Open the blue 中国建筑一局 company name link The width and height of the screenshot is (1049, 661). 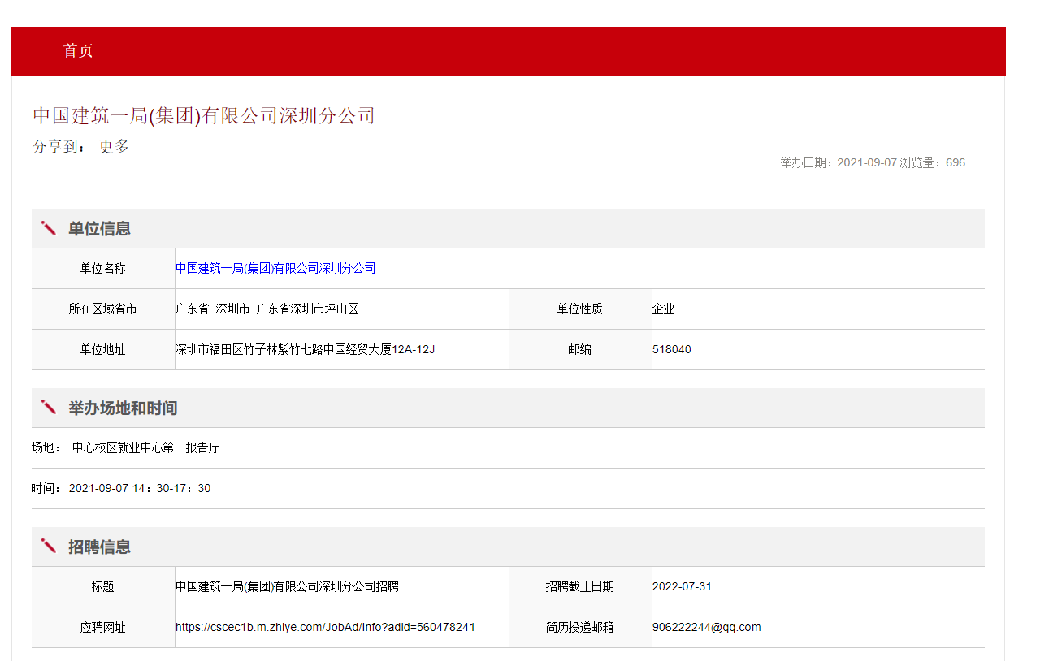pos(275,268)
